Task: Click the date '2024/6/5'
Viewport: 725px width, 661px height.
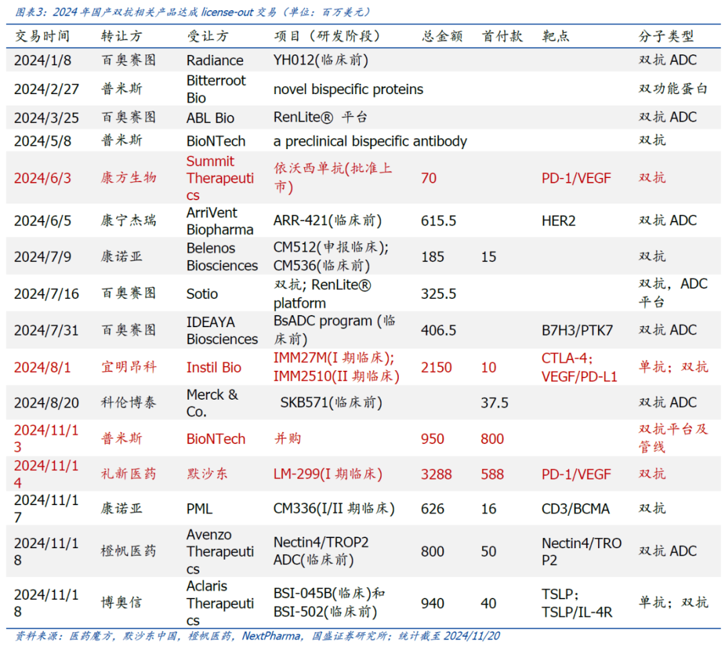Action: [x=42, y=220]
